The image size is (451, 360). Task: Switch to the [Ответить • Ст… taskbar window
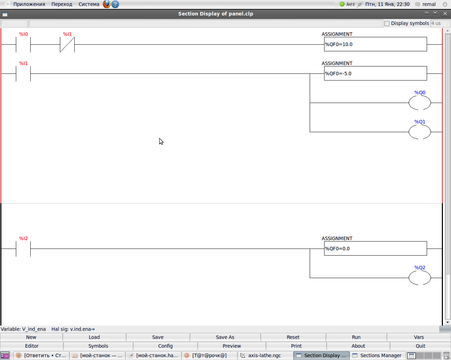coord(42,355)
